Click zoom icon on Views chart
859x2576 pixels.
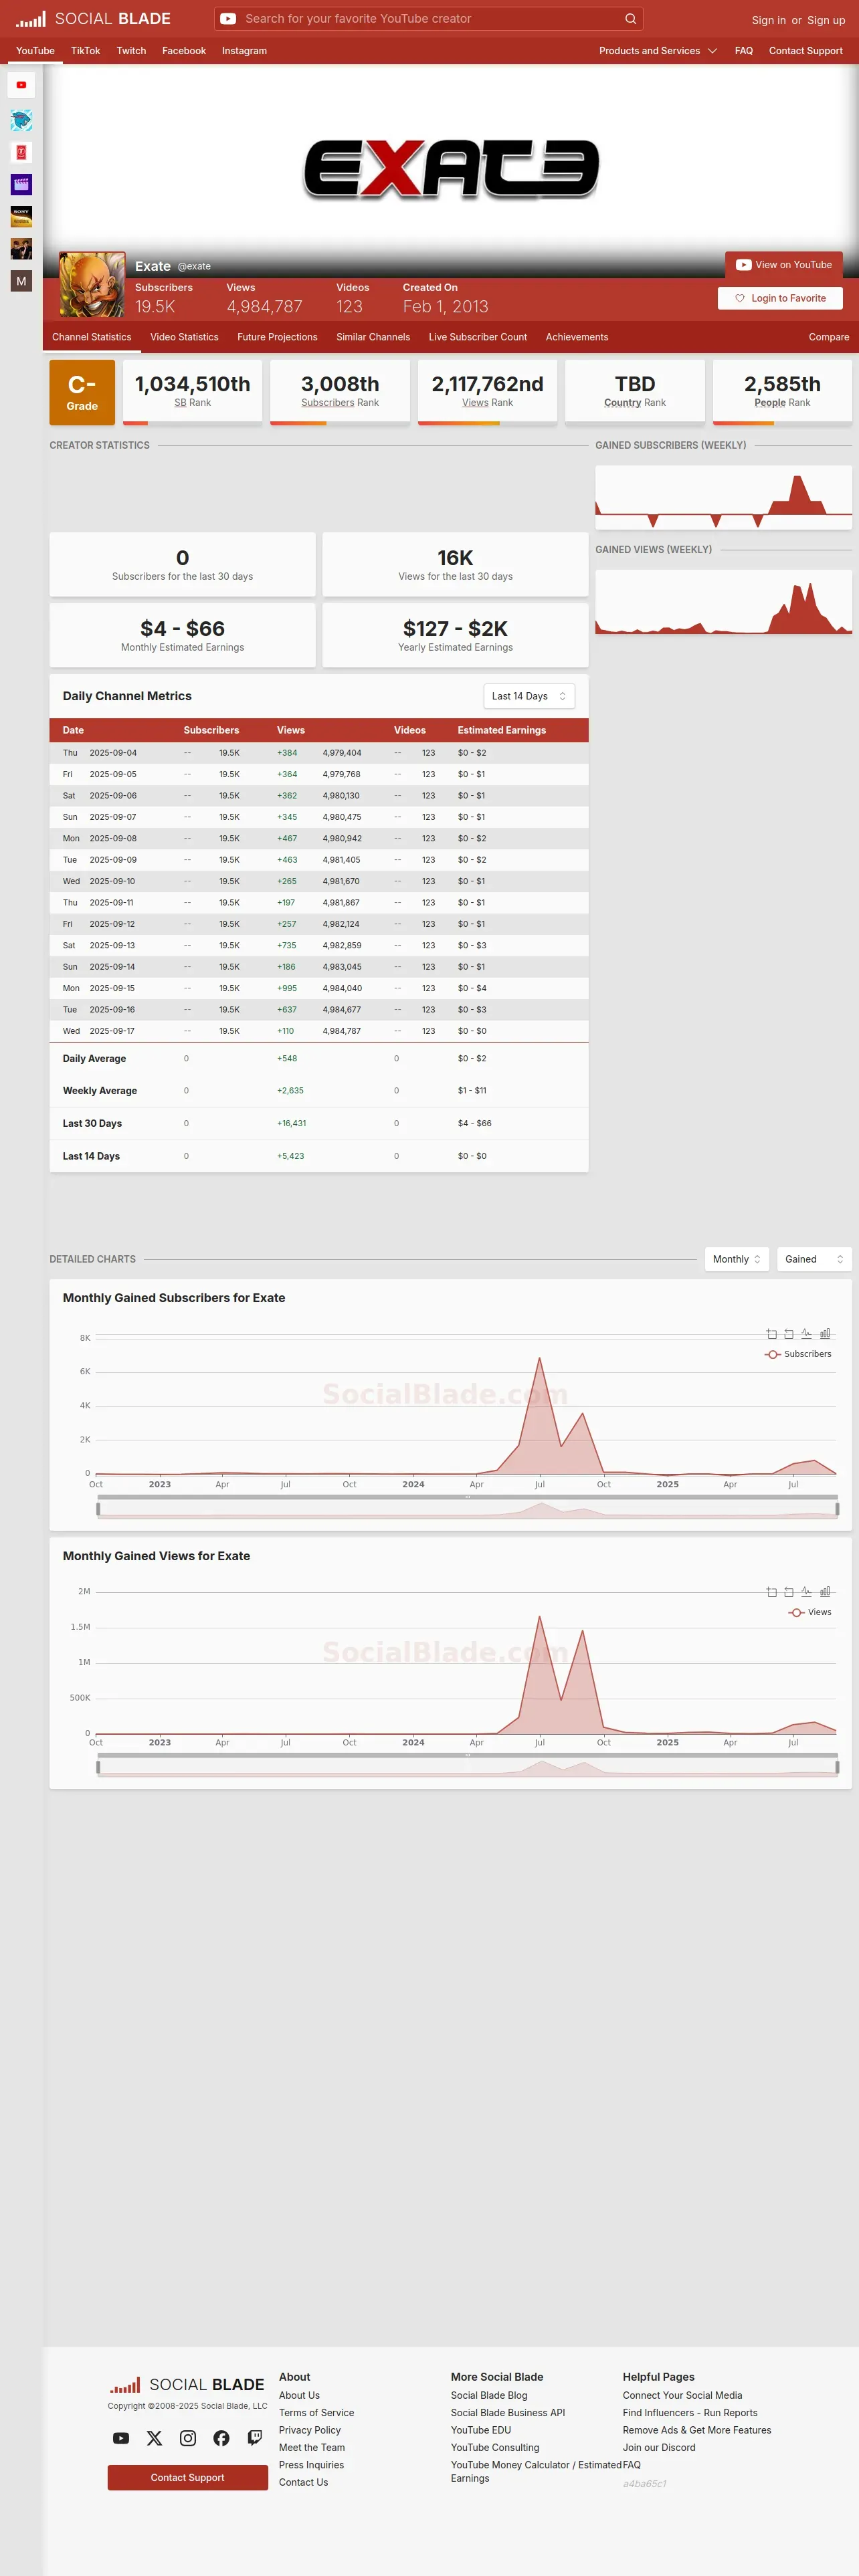pos(771,1592)
